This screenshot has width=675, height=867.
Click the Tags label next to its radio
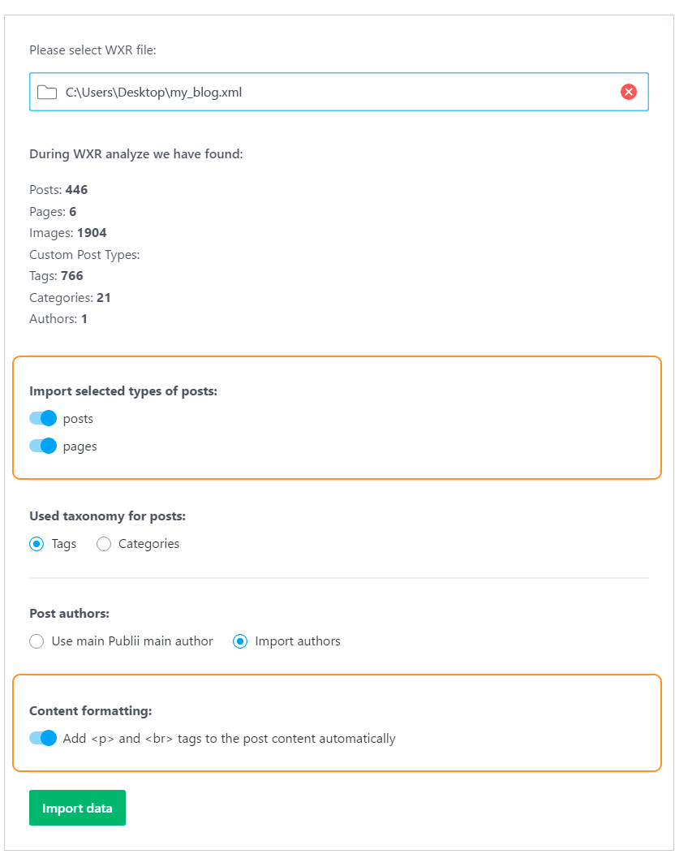click(64, 544)
